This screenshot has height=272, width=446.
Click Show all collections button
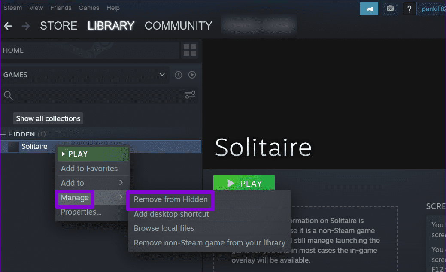pyautogui.click(x=48, y=118)
